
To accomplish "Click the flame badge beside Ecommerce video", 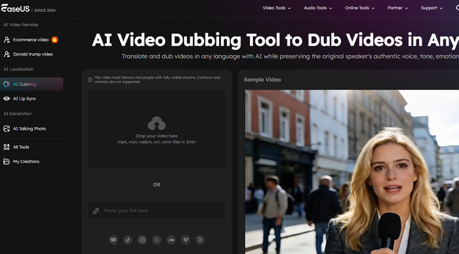I will pos(54,40).
